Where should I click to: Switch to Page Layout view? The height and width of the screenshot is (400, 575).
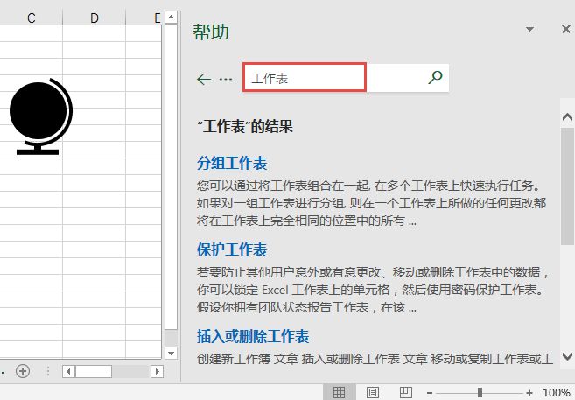pos(372,392)
